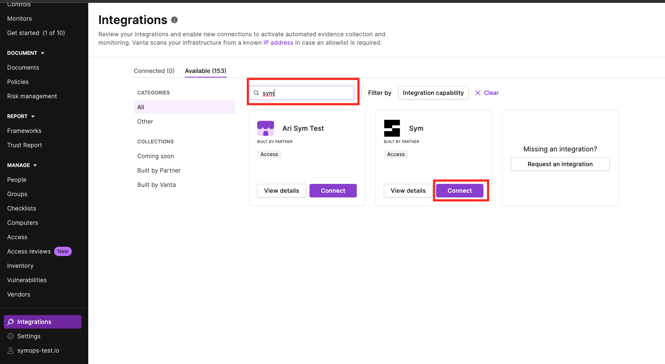Click the Sym card title
This screenshot has height=364, width=665.
point(416,128)
